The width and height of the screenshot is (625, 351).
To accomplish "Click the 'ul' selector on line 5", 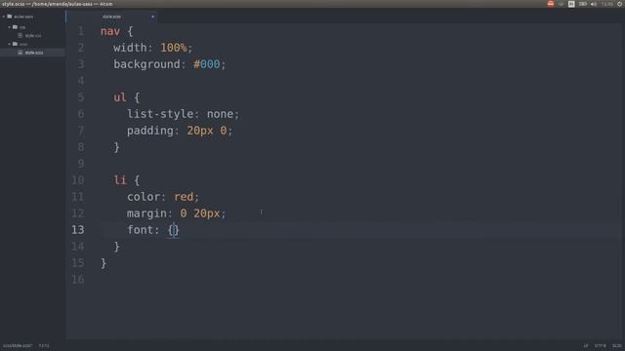I will coord(120,97).
